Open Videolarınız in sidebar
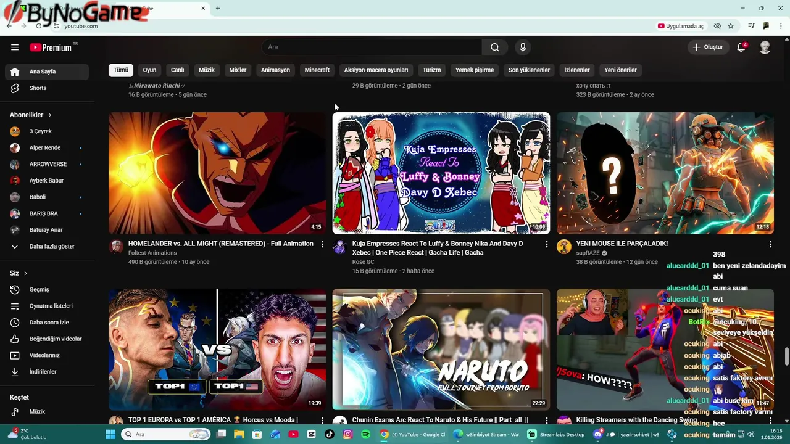This screenshot has height=444, width=790. 47,355
